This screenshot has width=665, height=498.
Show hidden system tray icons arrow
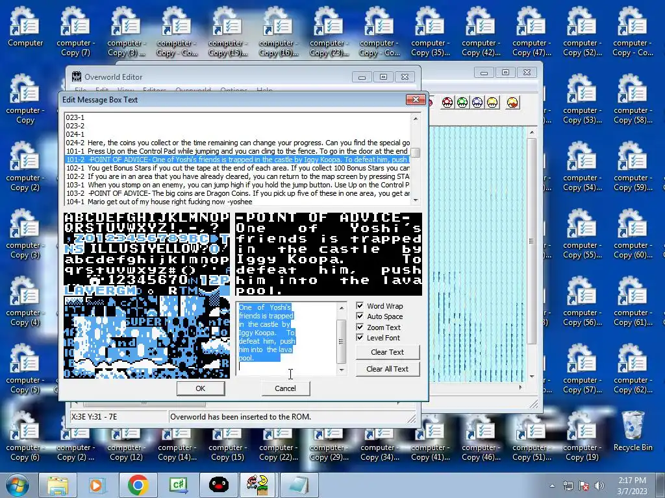[x=552, y=486]
